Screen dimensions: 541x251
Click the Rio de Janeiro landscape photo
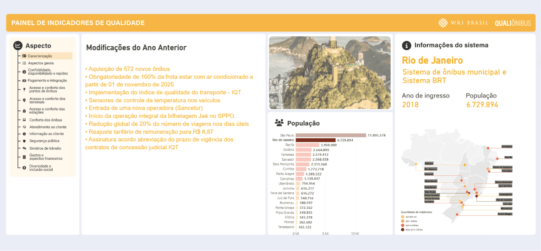330,73
